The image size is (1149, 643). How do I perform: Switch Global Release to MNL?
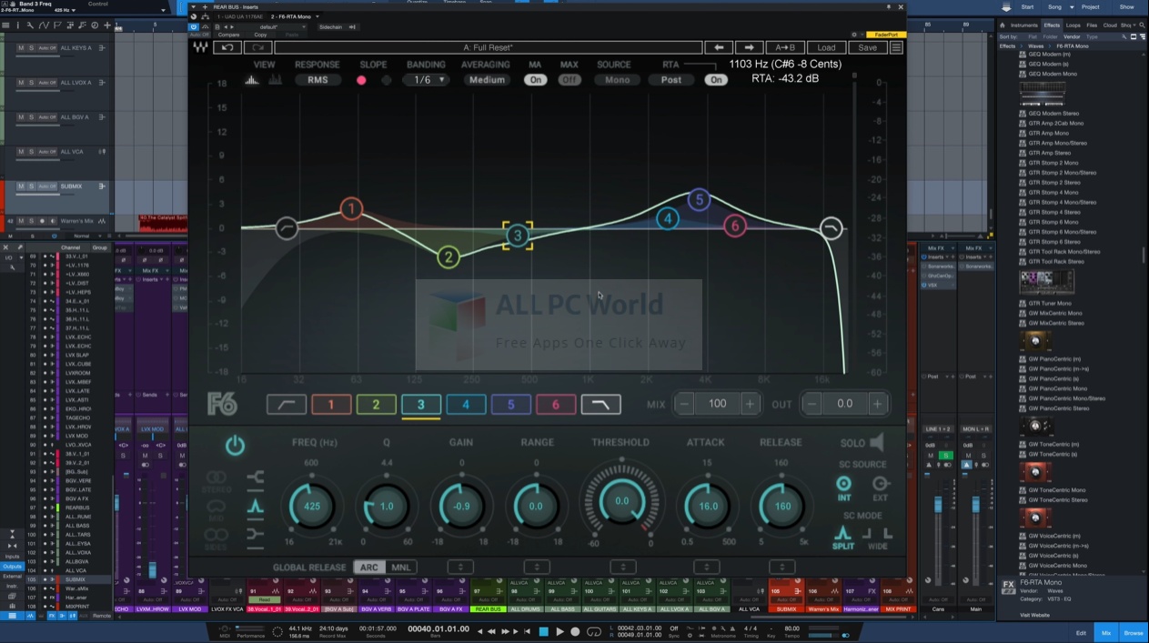[x=400, y=568]
